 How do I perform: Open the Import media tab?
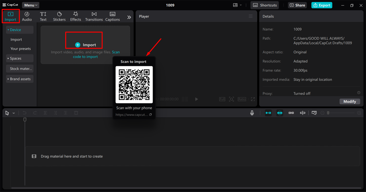(x=10, y=17)
